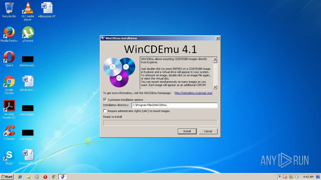The width and height of the screenshot is (321, 180).
Task: Uncheck Customize installation options
Action: click(105, 99)
